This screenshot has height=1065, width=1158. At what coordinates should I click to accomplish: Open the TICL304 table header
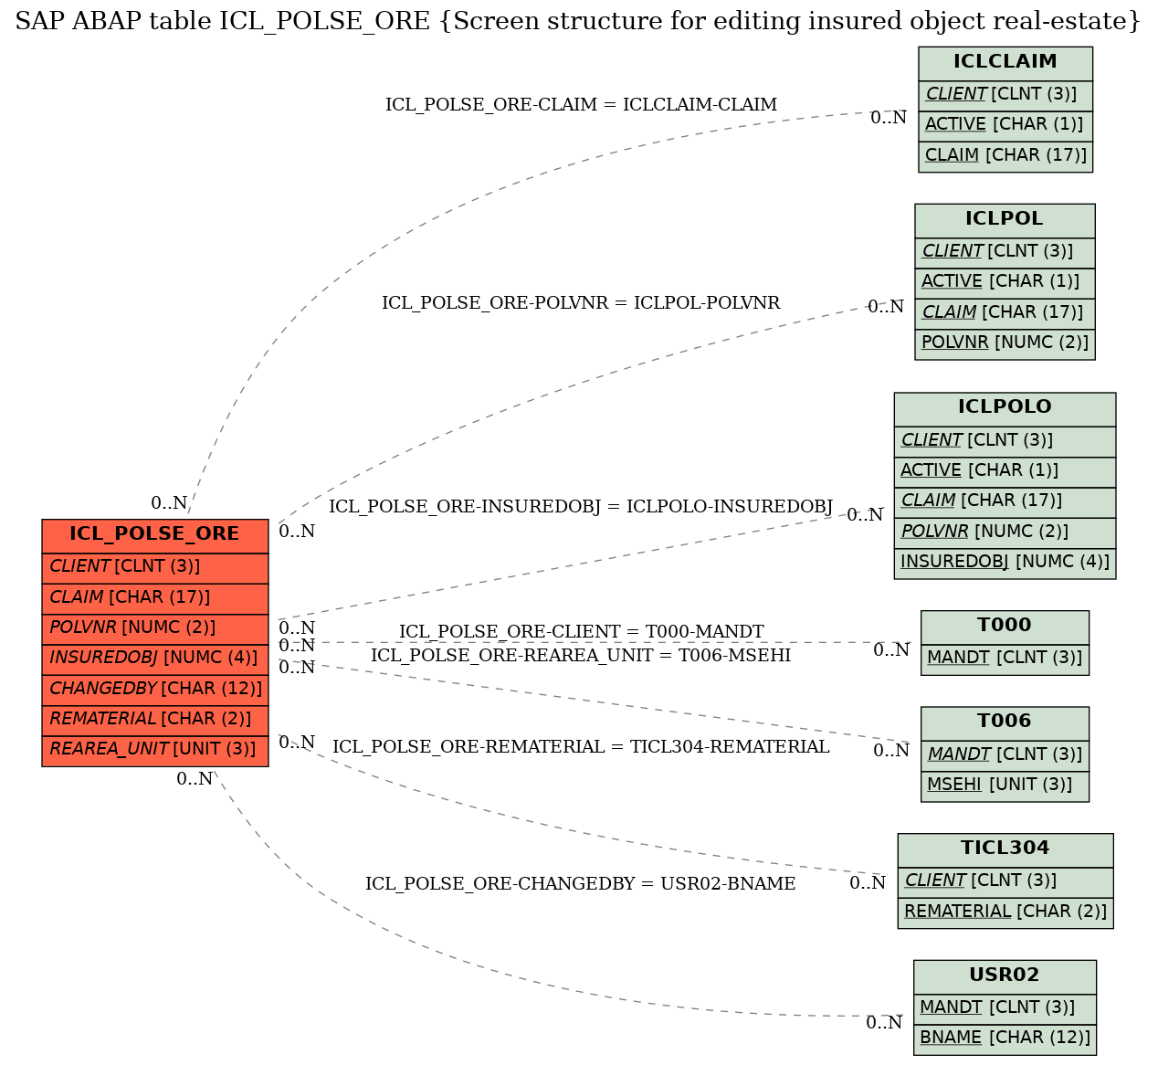[x=1005, y=850]
